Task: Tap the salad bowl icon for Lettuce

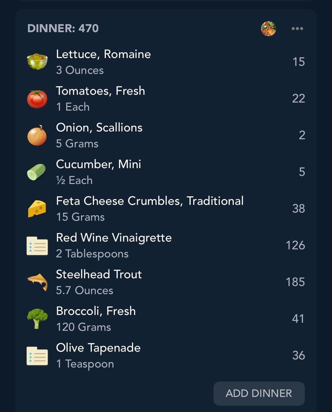Action: [37, 61]
